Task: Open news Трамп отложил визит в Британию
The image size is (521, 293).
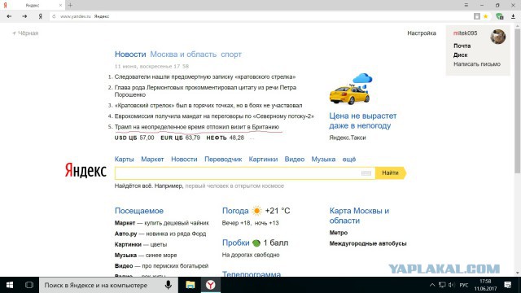Action: [x=197, y=127]
